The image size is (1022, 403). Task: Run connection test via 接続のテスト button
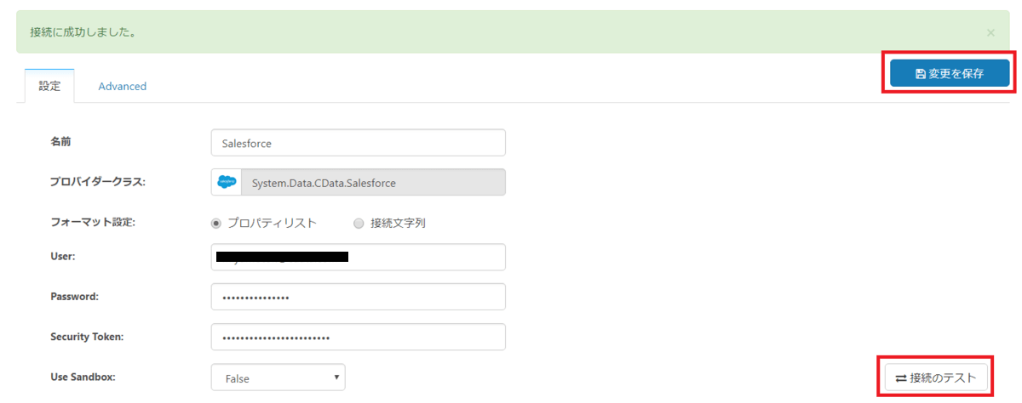936,377
